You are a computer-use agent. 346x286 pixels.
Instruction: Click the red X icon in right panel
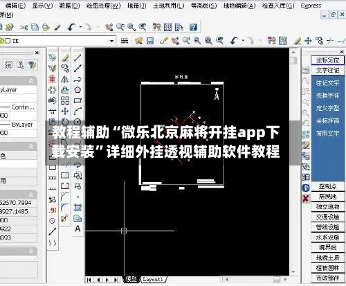[x=306, y=198]
